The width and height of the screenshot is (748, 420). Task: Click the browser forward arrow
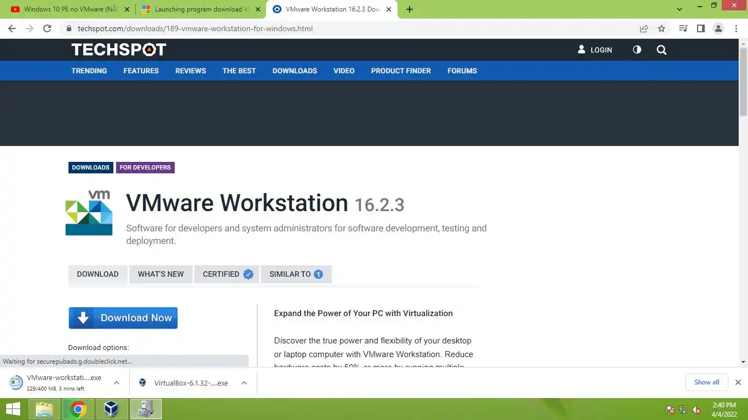coord(30,28)
